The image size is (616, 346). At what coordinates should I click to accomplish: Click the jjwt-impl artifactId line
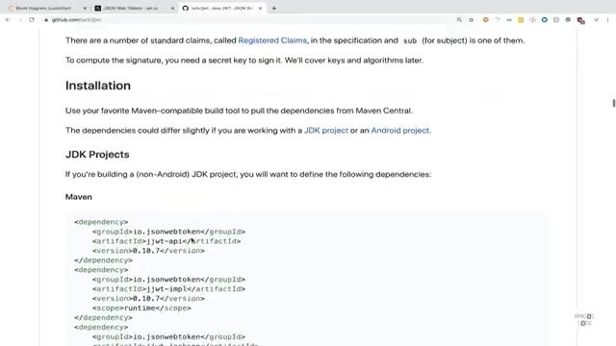coord(168,289)
